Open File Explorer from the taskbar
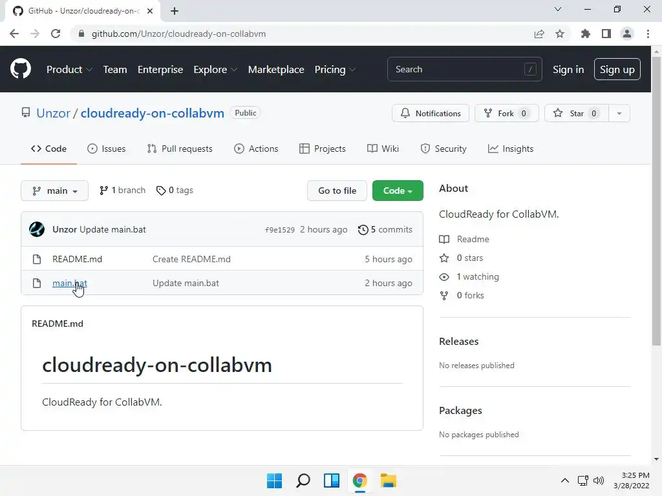 point(388,480)
